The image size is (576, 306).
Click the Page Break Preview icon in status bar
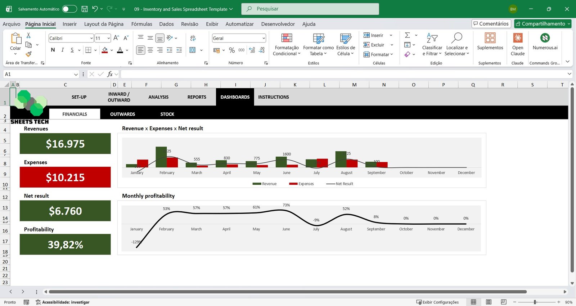504,302
